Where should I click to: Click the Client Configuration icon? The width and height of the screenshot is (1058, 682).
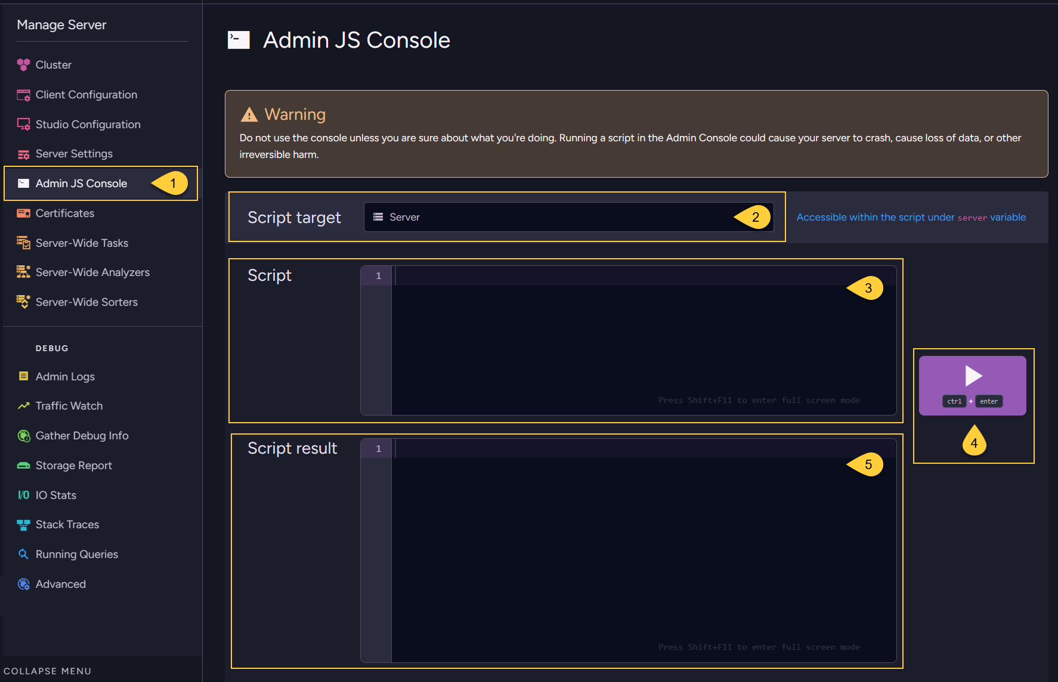point(23,94)
